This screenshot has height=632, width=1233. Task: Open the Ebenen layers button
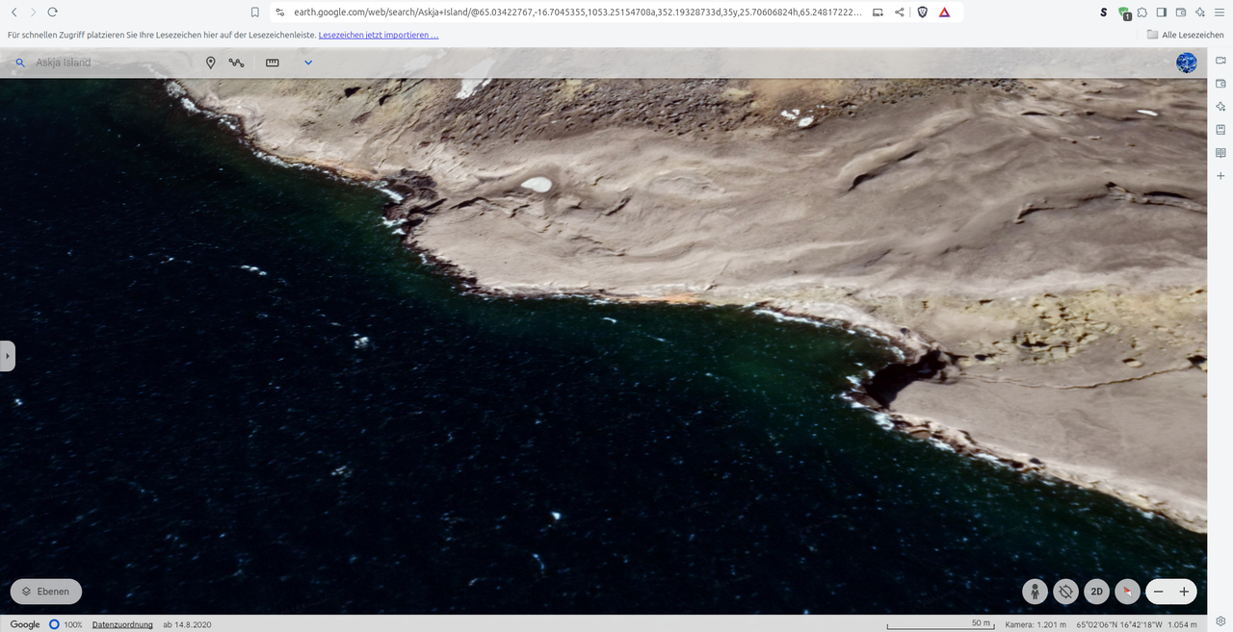click(x=46, y=591)
